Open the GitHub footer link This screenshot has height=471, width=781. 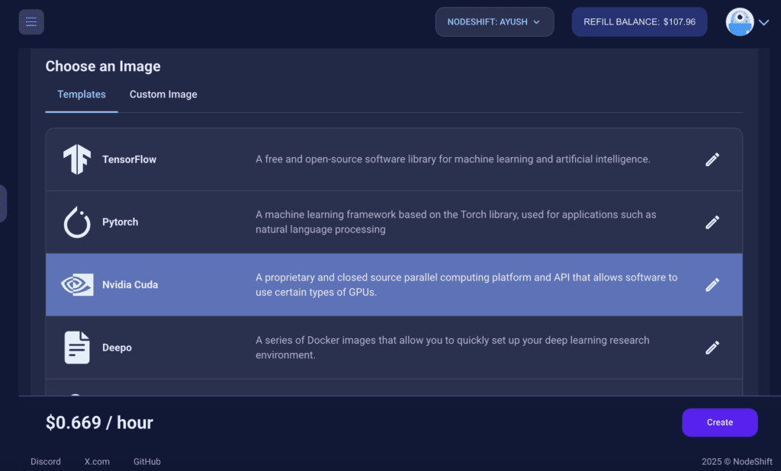click(x=147, y=462)
